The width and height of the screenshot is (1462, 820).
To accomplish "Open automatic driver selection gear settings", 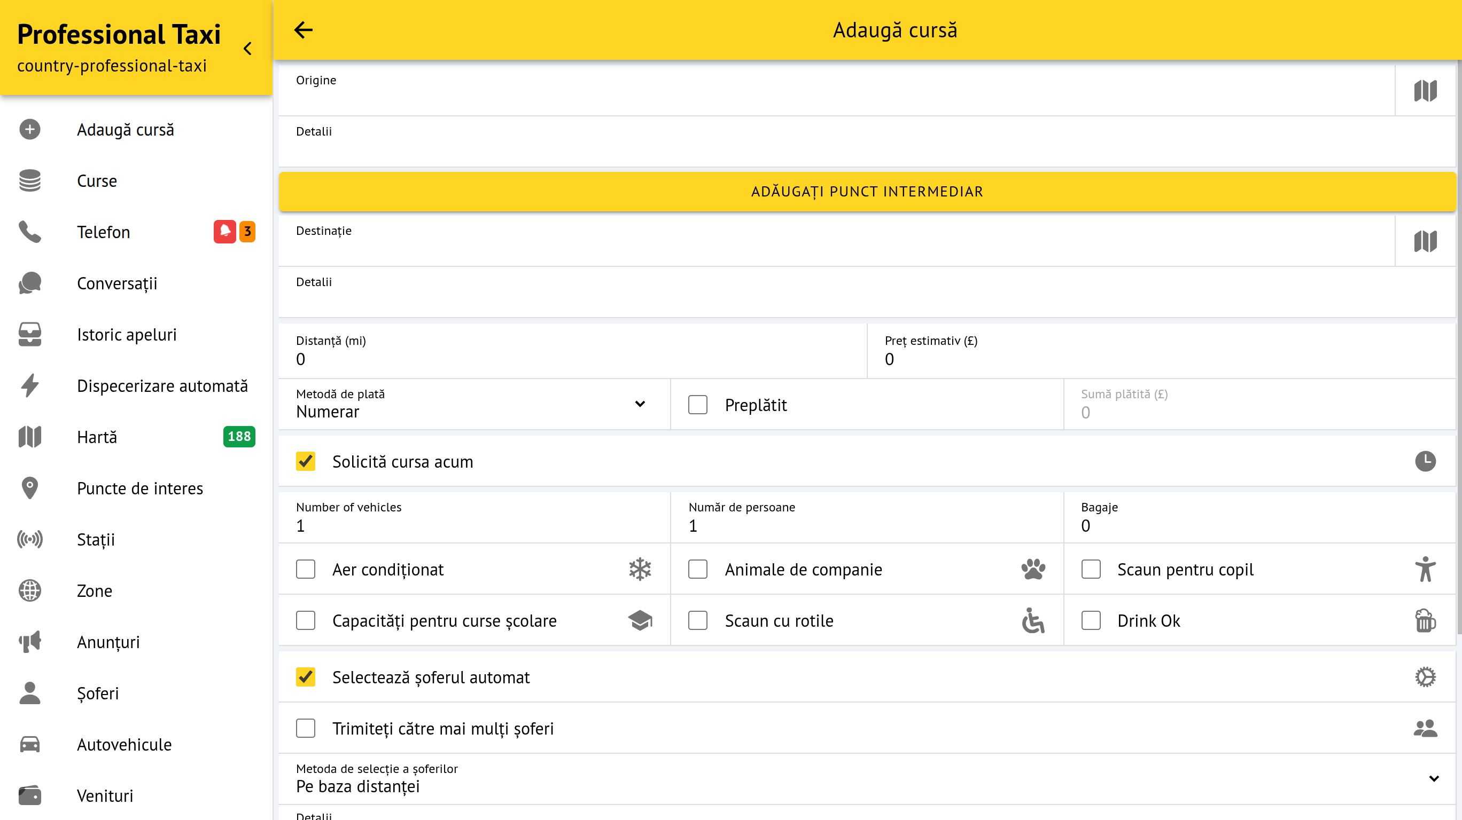I will click(x=1425, y=676).
